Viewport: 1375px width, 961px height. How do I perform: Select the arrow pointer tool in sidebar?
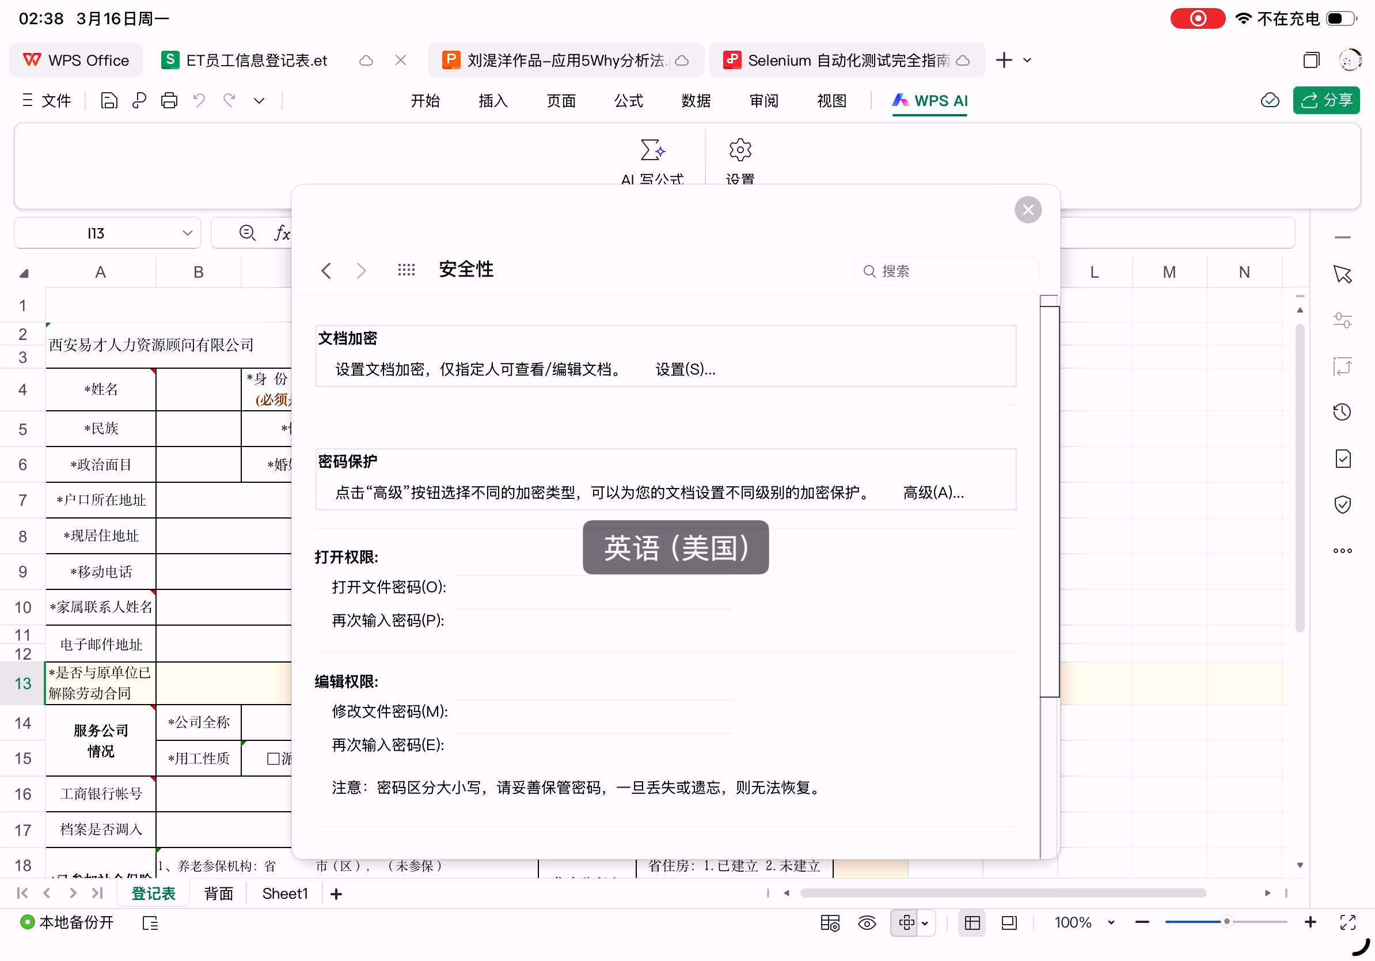[x=1342, y=274]
